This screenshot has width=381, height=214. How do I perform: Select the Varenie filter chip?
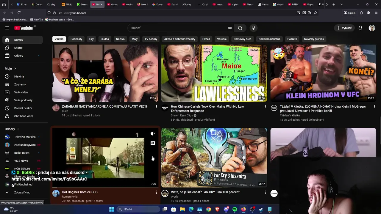pyautogui.click(x=222, y=39)
